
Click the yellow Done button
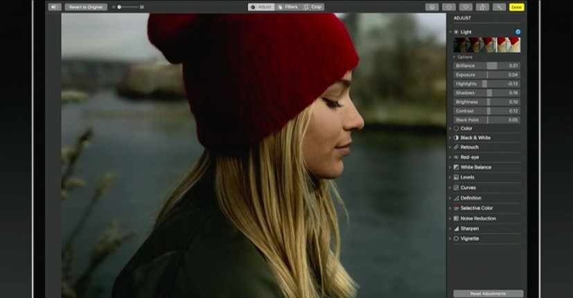tap(516, 7)
